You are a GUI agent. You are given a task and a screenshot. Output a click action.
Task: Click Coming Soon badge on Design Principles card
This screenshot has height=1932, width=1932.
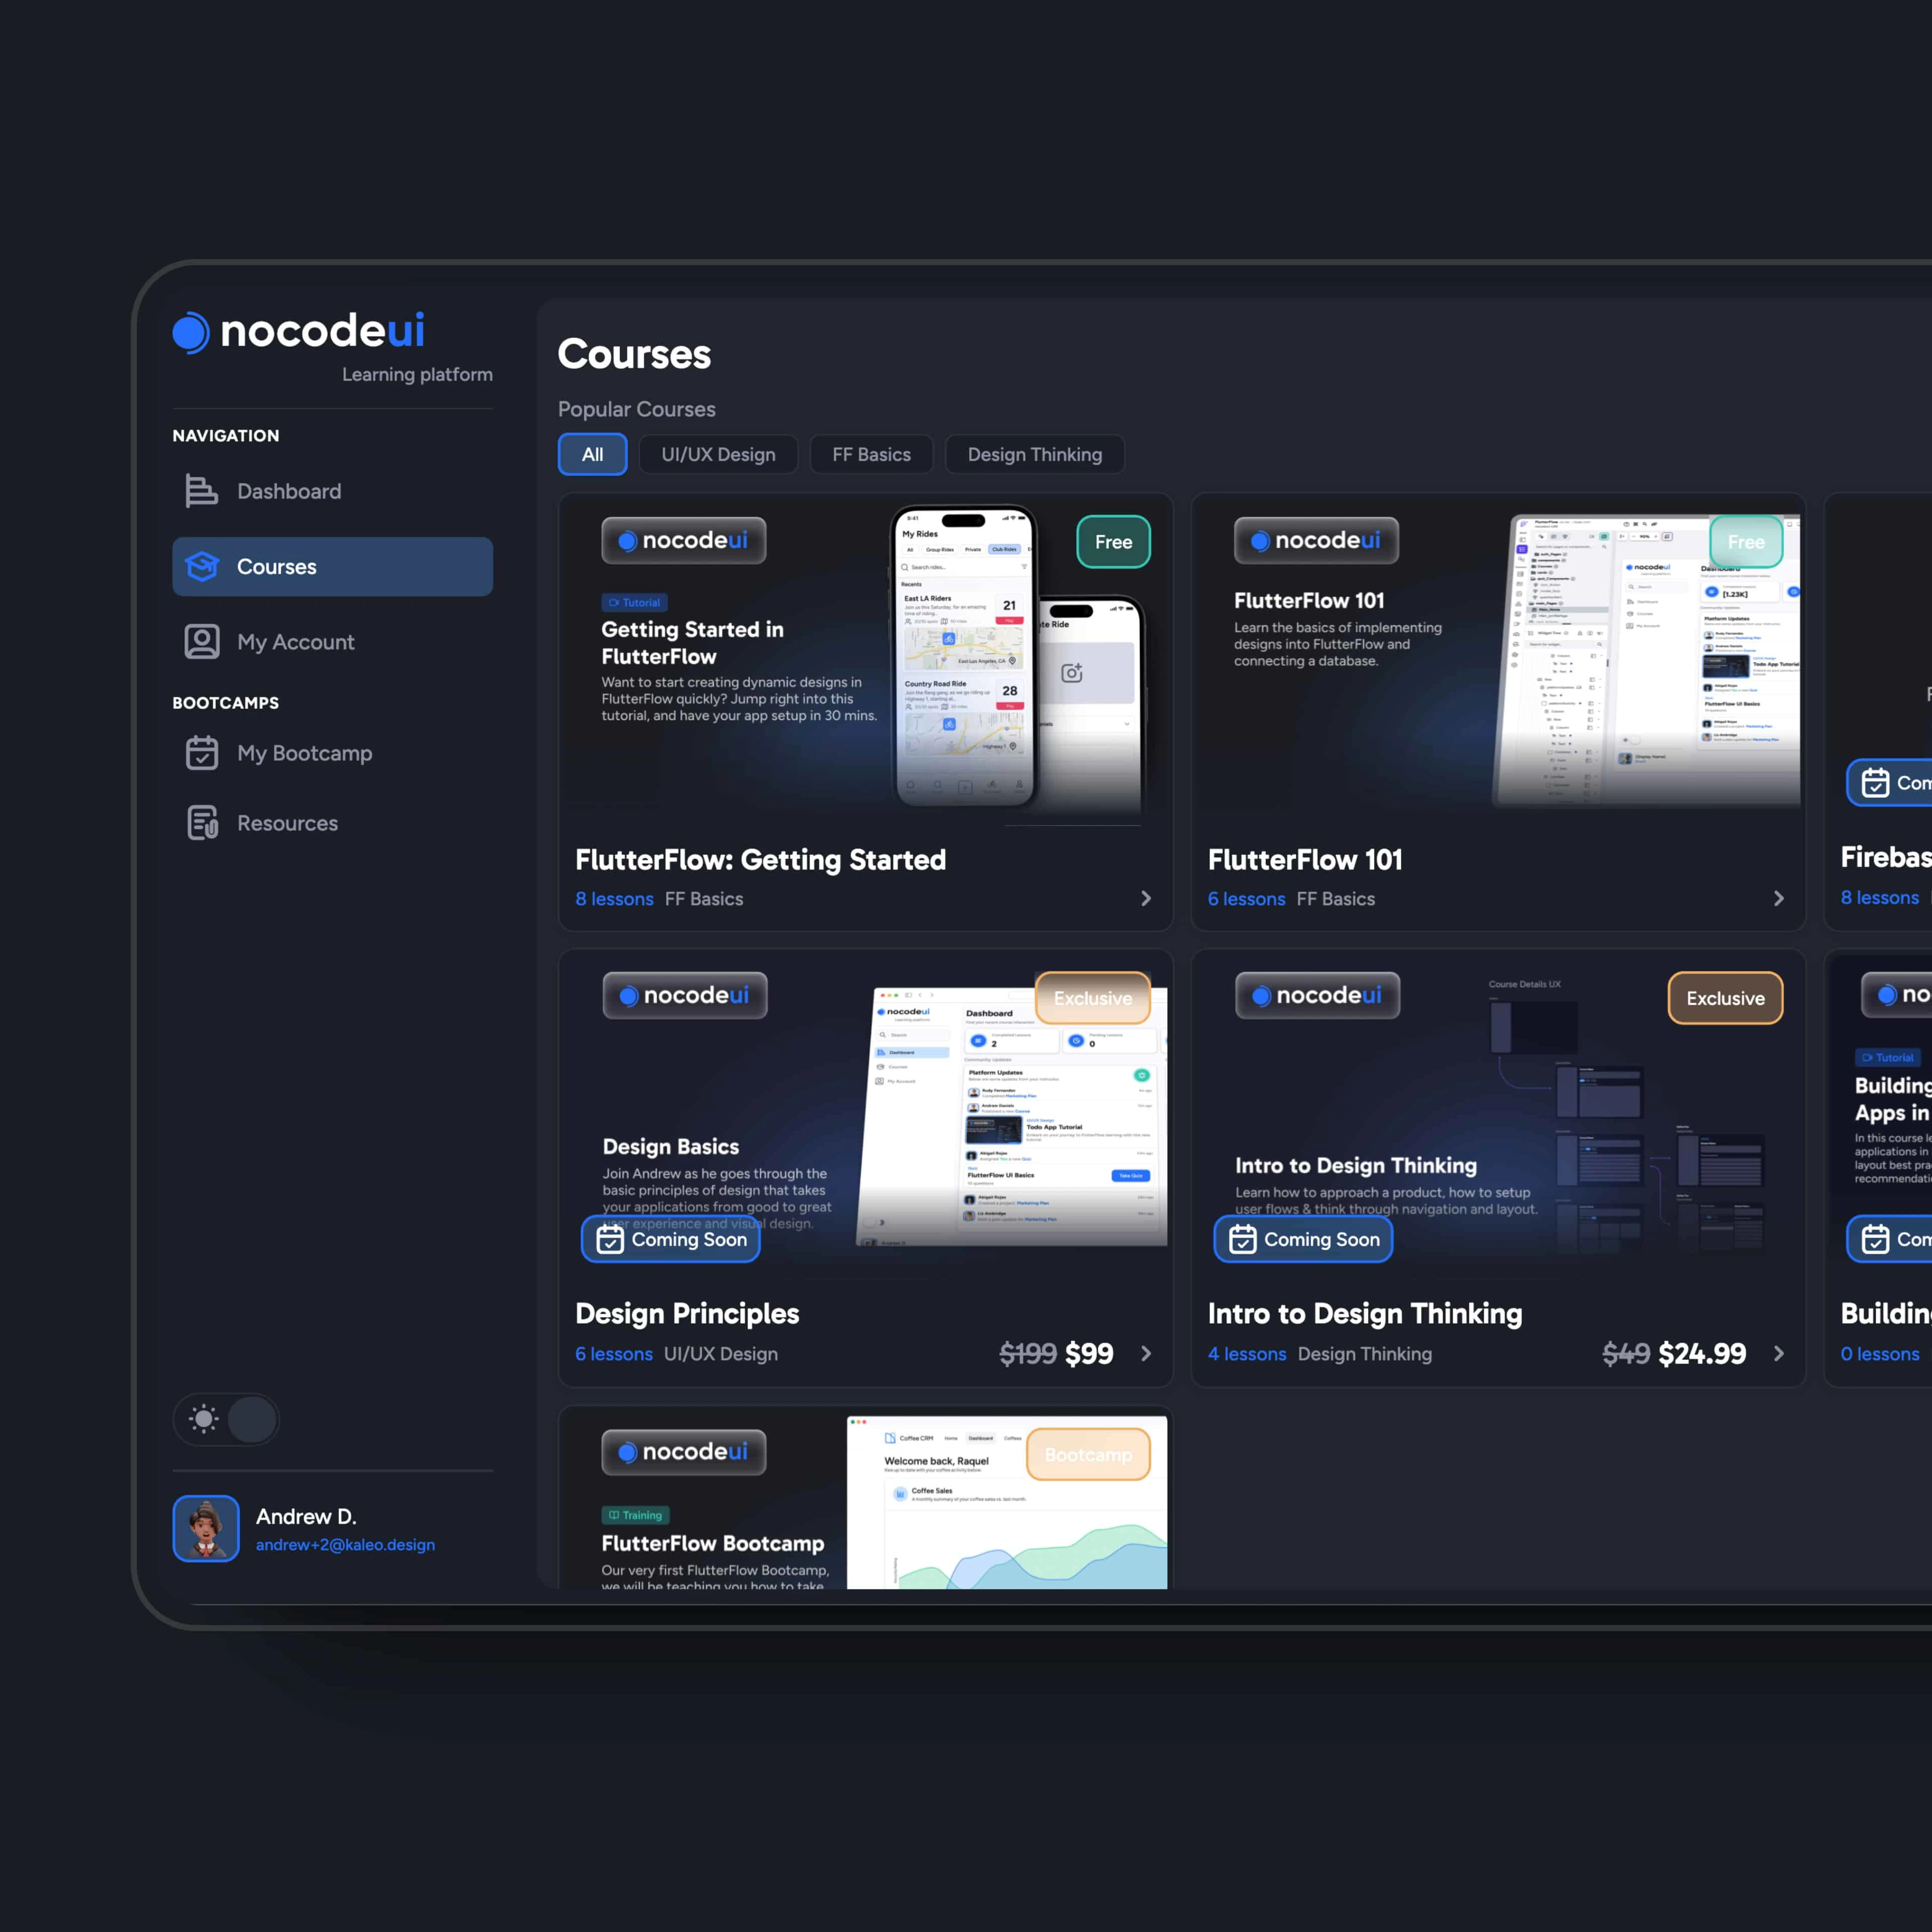(x=671, y=1239)
